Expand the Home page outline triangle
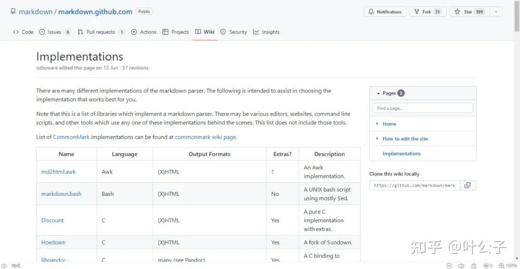This screenshot has height=269, width=520. 377,124
